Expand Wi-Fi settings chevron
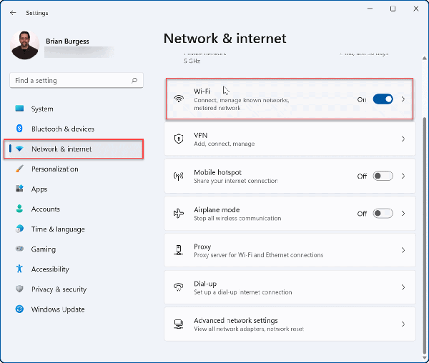This screenshot has width=429, height=363. pos(403,99)
